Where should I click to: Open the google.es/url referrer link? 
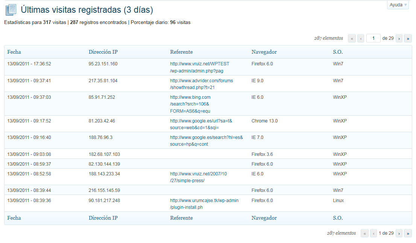coord(201,124)
